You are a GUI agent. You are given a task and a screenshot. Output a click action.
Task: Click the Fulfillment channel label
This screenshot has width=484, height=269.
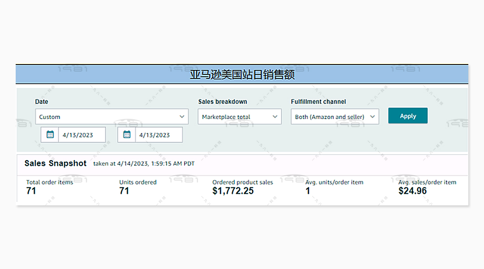point(318,102)
